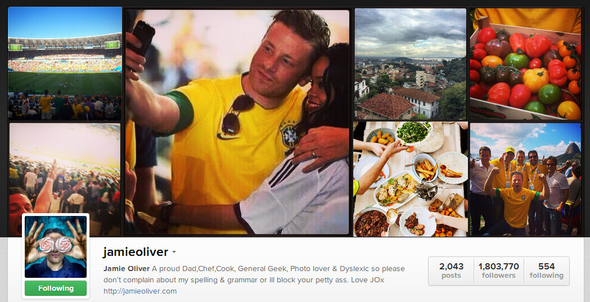Open the jamieoliver.com website link
This screenshot has height=302, width=590.
coord(140,291)
